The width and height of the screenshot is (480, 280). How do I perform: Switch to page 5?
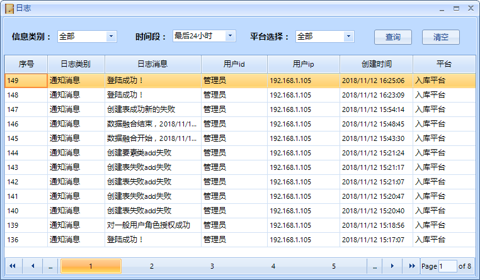click(334, 266)
